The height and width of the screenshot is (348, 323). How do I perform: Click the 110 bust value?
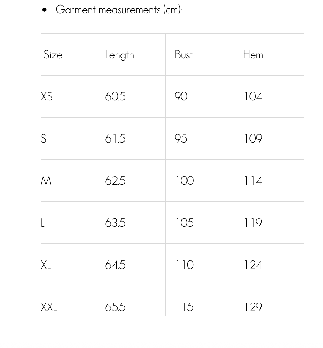184,265
